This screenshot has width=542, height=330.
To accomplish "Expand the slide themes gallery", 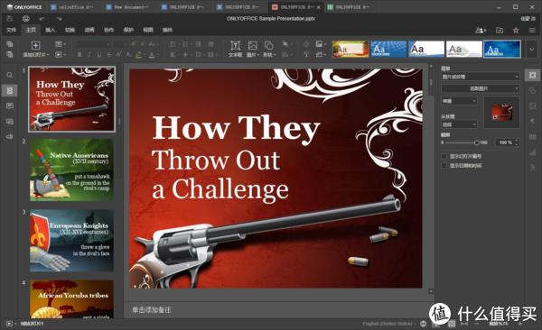I will tap(532, 49).
